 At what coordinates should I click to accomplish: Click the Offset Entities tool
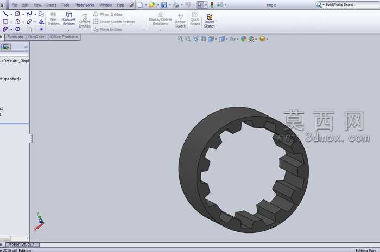pyautogui.click(x=85, y=21)
